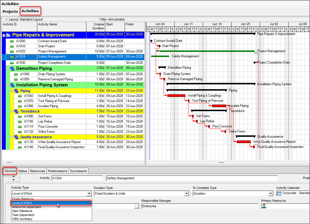Open the General details tab

[10, 171]
